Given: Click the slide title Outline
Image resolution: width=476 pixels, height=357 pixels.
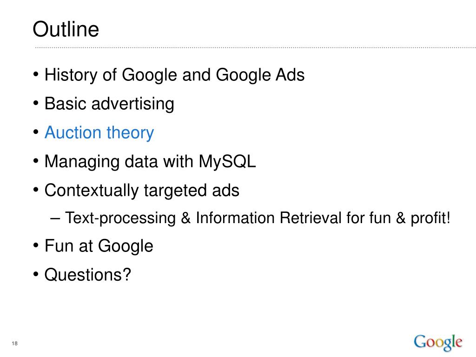Looking at the screenshot, I should click(66, 29).
